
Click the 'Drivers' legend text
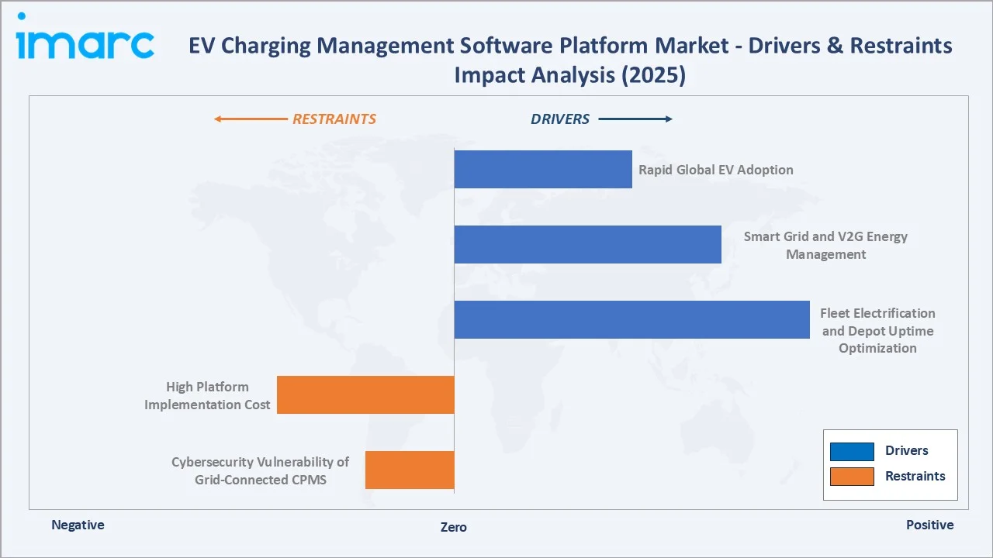click(x=907, y=450)
